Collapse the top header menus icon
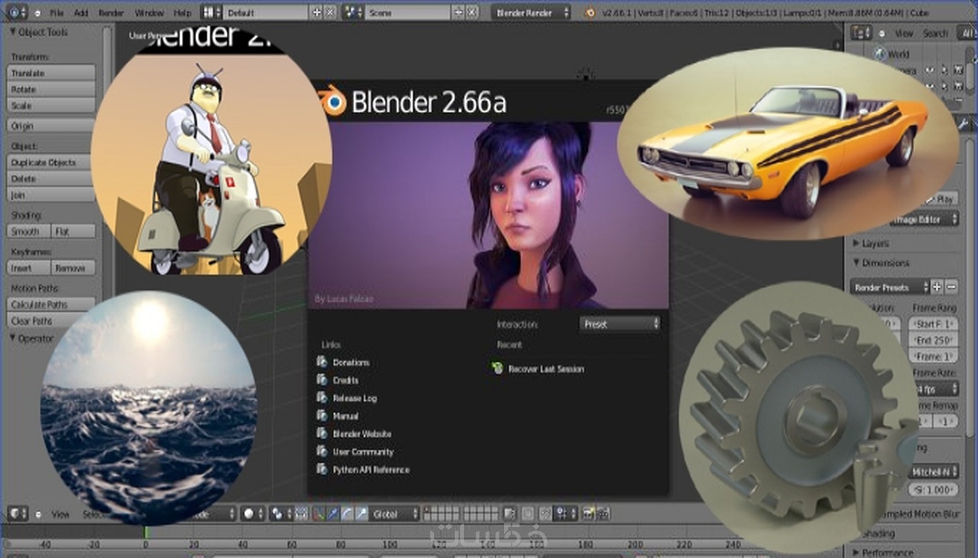The image size is (978, 558). [38, 13]
